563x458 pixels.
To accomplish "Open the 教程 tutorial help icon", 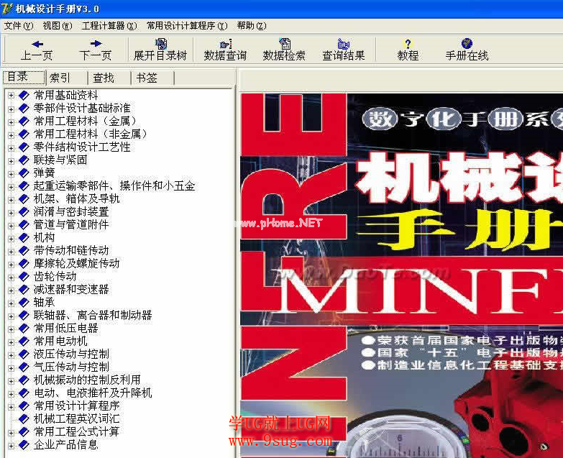I will (x=408, y=50).
